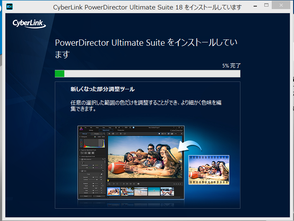Click the feature title "新しくなった部分調整ツール"

coord(103,89)
